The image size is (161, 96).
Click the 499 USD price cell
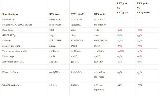[54, 62]
